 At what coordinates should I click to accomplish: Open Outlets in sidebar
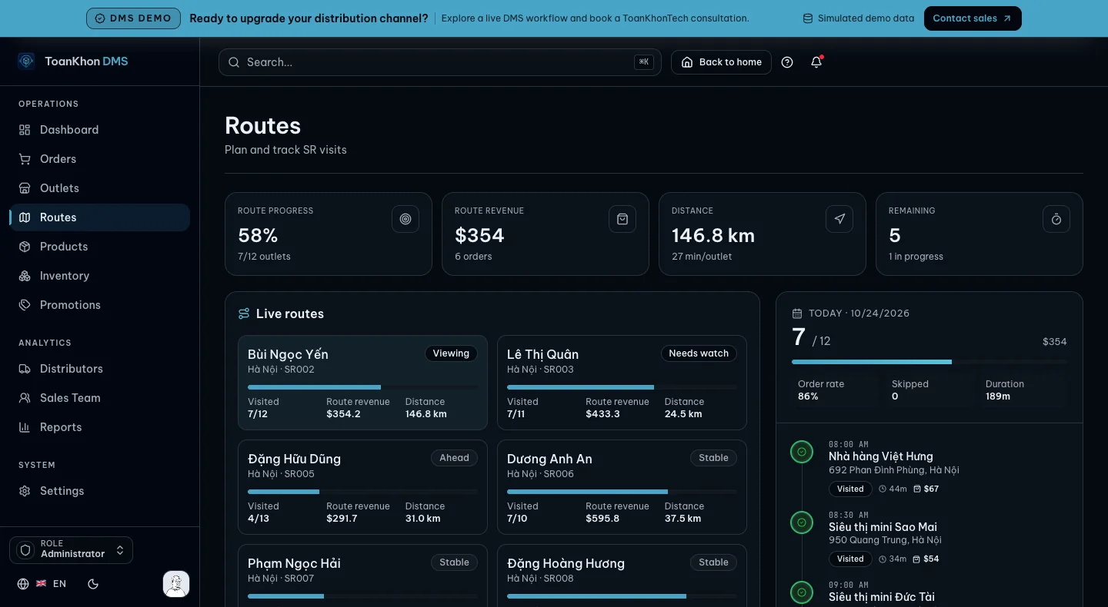tap(99, 188)
